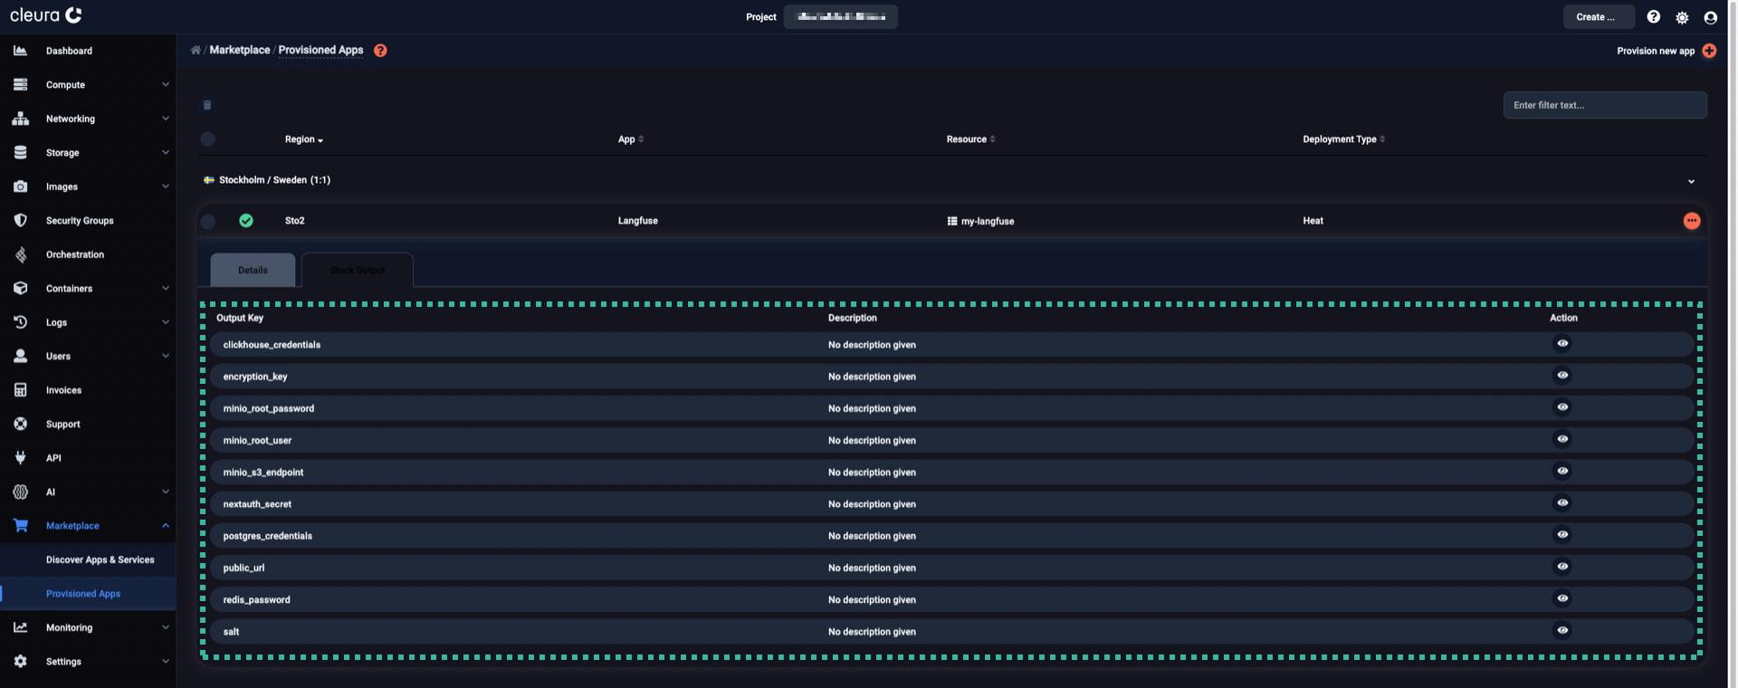The height and width of the screenshot is (688, 1738).
Task: Click the settings gear icon in top bar
Action: pyautogui.click(x=1682, y=17)
